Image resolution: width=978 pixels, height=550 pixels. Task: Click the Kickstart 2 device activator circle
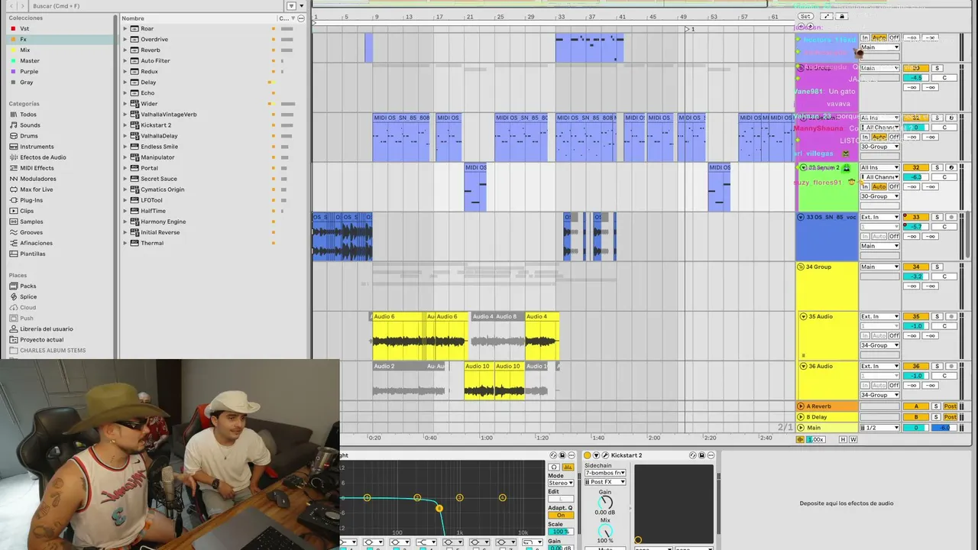coord(588,455)
